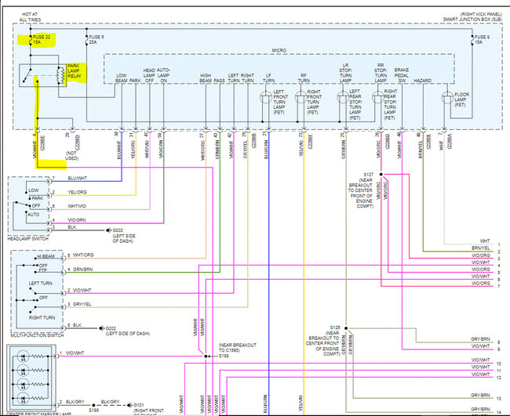
Task: Click the floor lamp FET symbol
Action: tap(447, 98)
